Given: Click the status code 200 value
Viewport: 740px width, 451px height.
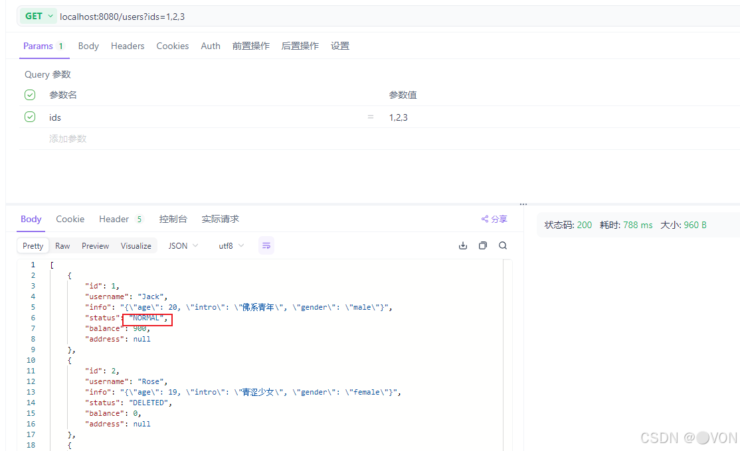Looking at the screenshot, I should pyautogui.click(x=585, y=225).
